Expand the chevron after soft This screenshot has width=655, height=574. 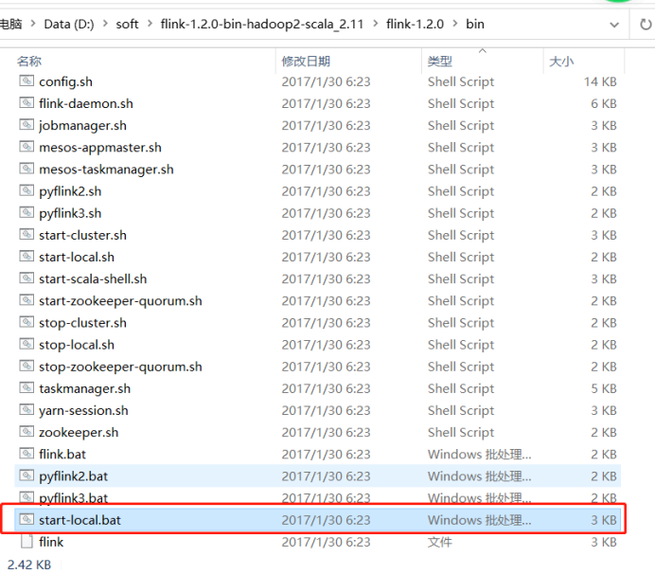coord(150,24)
